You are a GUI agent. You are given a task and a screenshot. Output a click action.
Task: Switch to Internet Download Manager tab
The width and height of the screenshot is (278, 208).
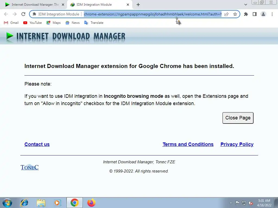click(x=34, y=5)
